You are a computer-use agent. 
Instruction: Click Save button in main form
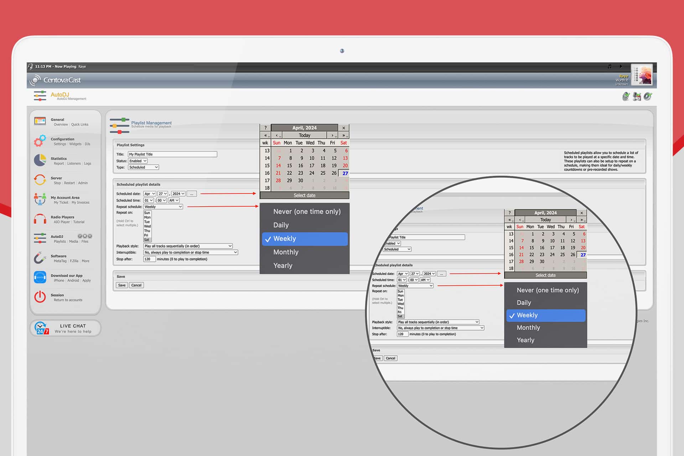(x=122, y=285)
